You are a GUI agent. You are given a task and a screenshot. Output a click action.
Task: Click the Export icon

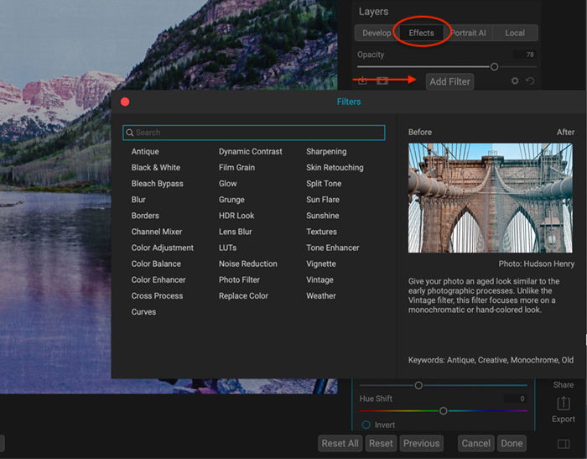[563, 404]
